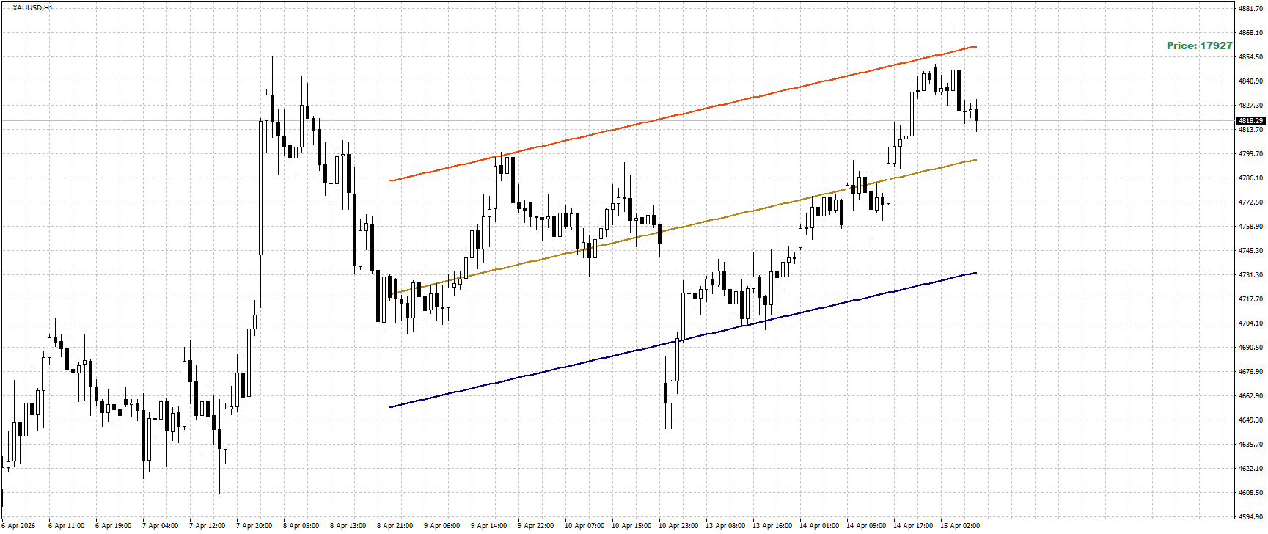Click the XAUUSD,H1 chart title

[33, 8]
